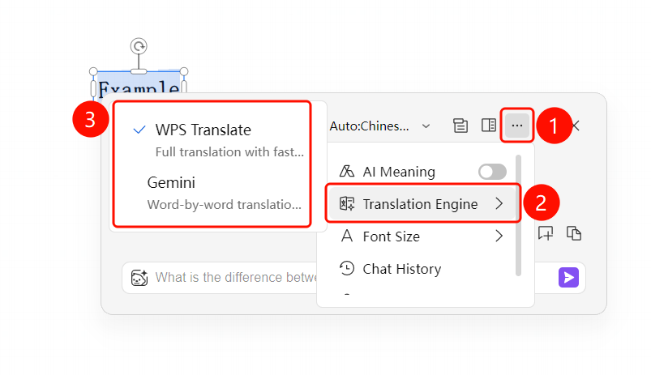Open the Auto:Chinese language dropdown
This screenshot has width=651, height=375.
coord(379,126)
